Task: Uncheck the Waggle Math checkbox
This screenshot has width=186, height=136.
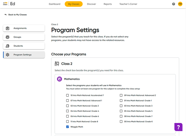Action: click(67, 127)
